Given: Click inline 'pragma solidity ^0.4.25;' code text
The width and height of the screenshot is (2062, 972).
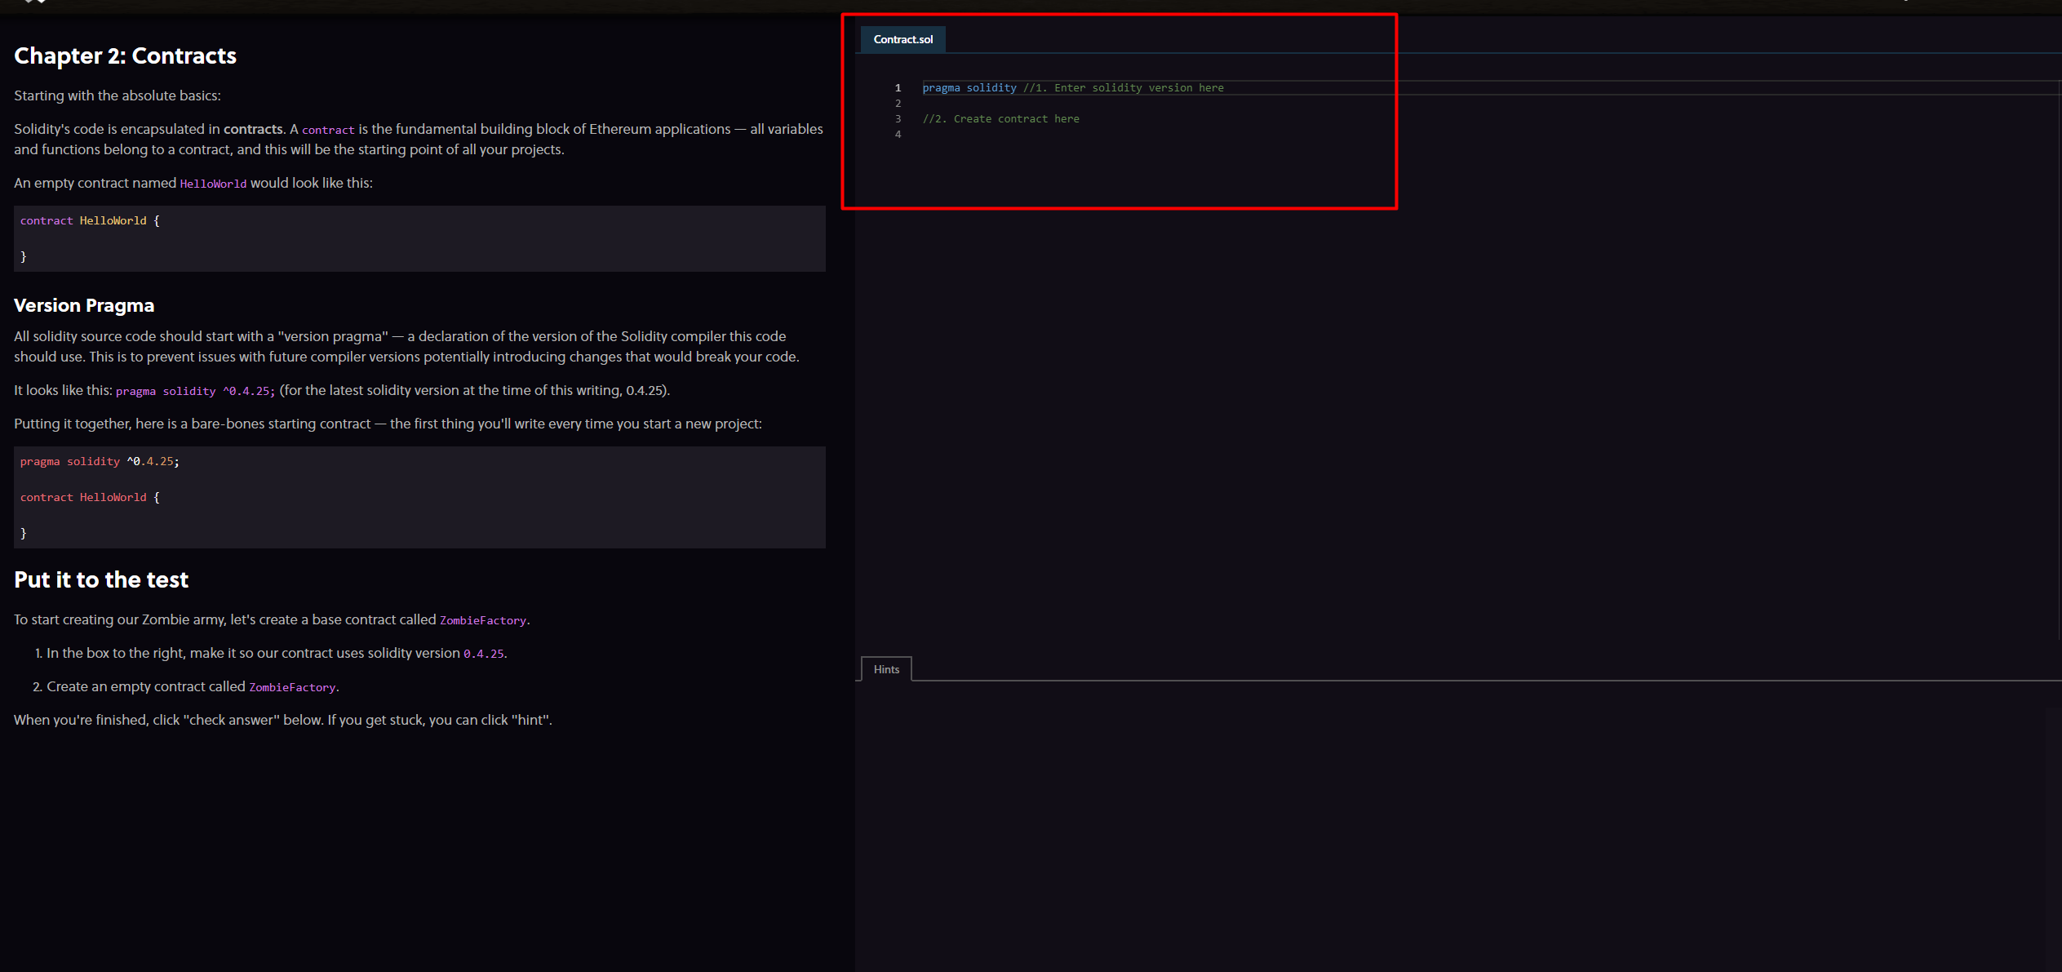Looking at the screenshot, I should coord(195,391).
